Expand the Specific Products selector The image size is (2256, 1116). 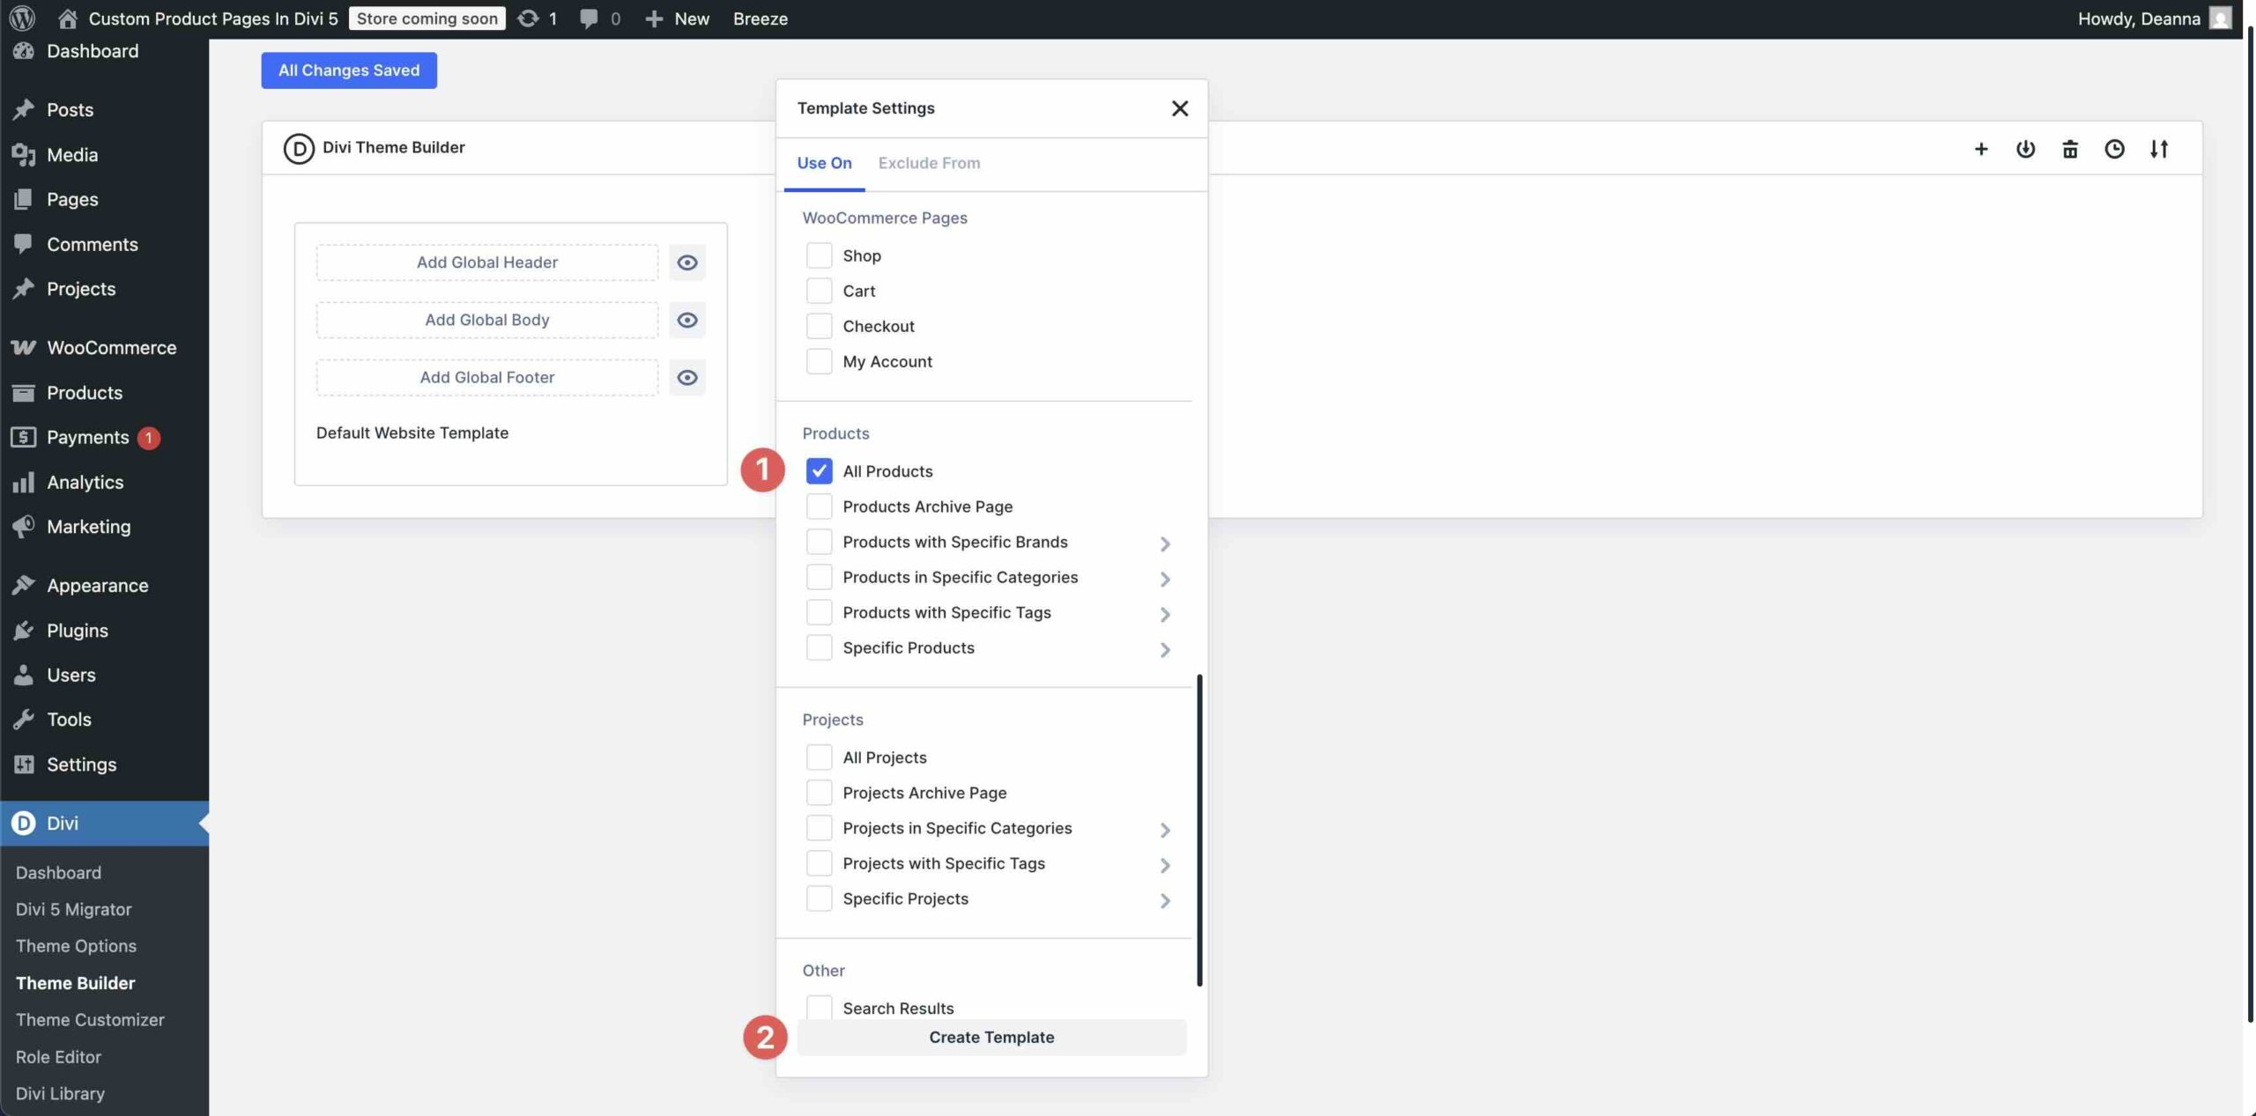(x=1165, y=648)
